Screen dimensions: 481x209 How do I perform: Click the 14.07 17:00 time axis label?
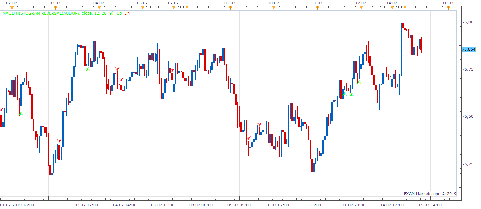pos(392,205)
